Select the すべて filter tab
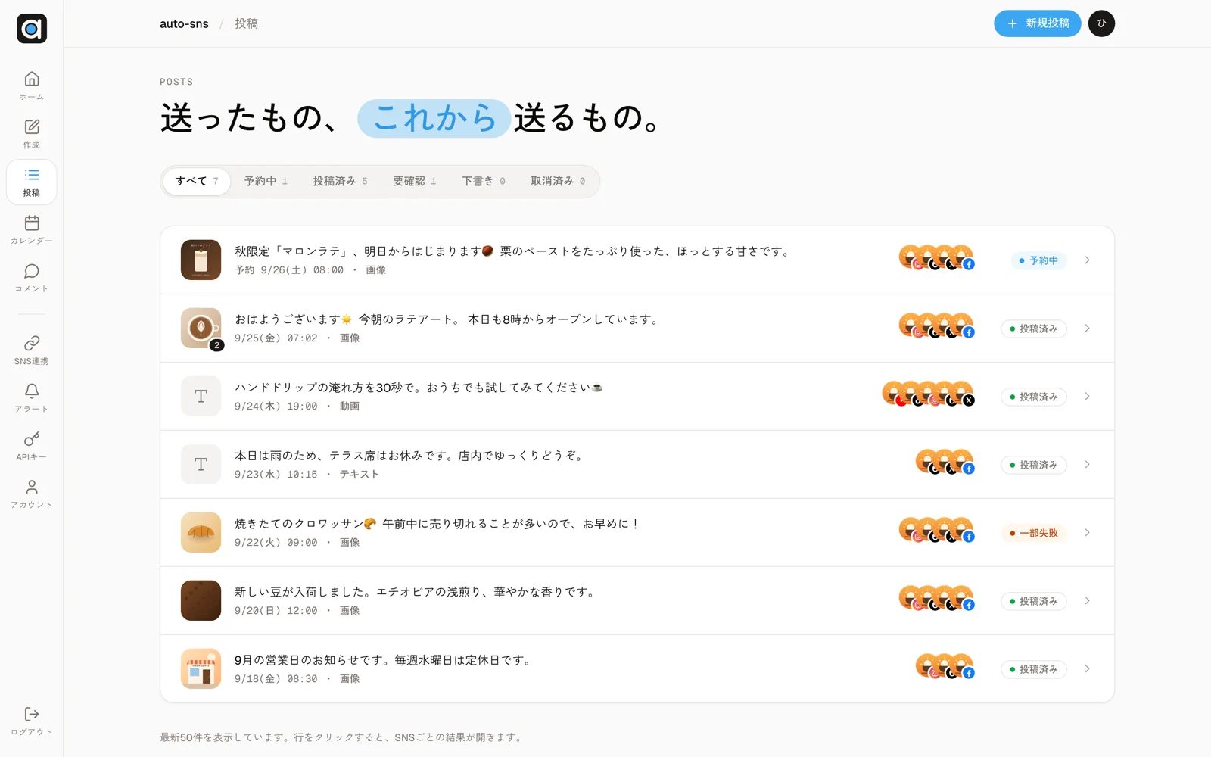1211x757 pixels. 197,181
